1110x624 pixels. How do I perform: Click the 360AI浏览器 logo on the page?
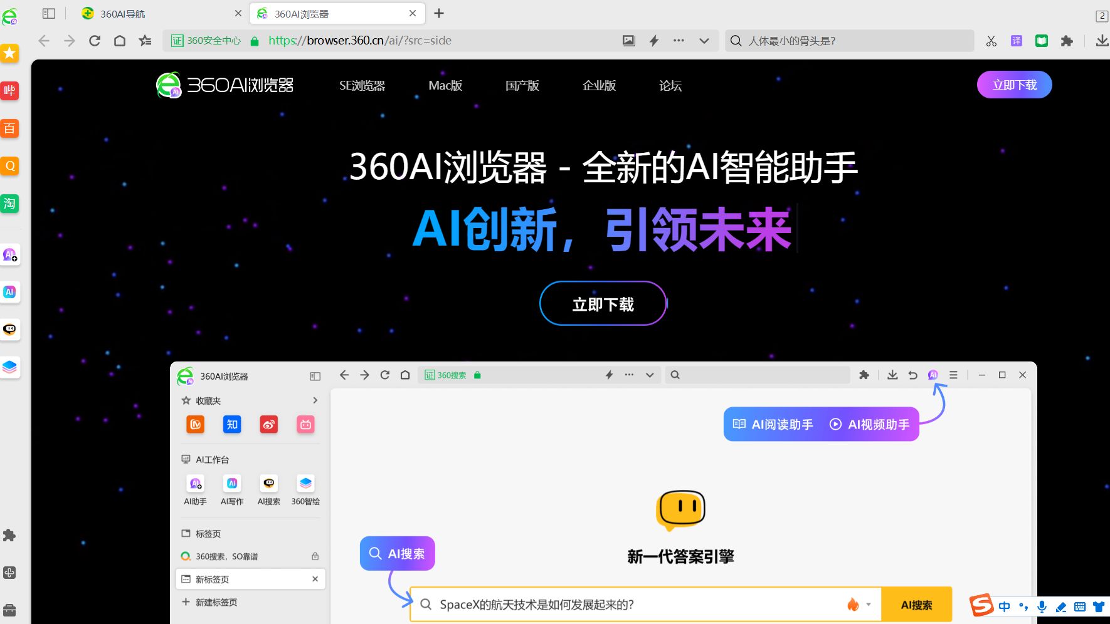[x=225, y=85]
